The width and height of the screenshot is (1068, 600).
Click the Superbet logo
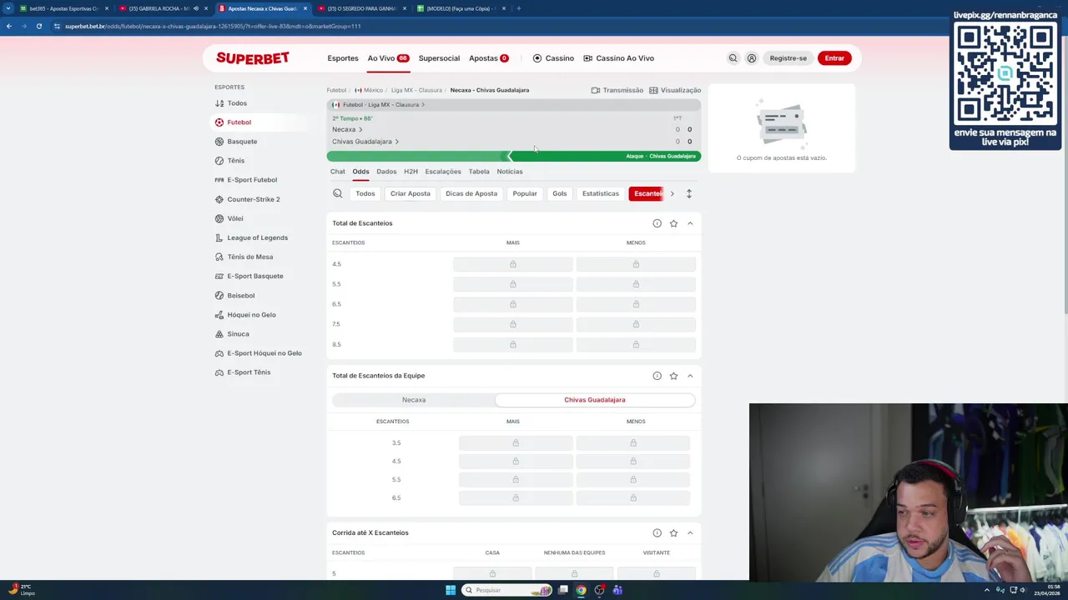tap(253, 58)
